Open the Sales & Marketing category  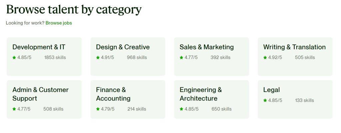click(206, 47)
